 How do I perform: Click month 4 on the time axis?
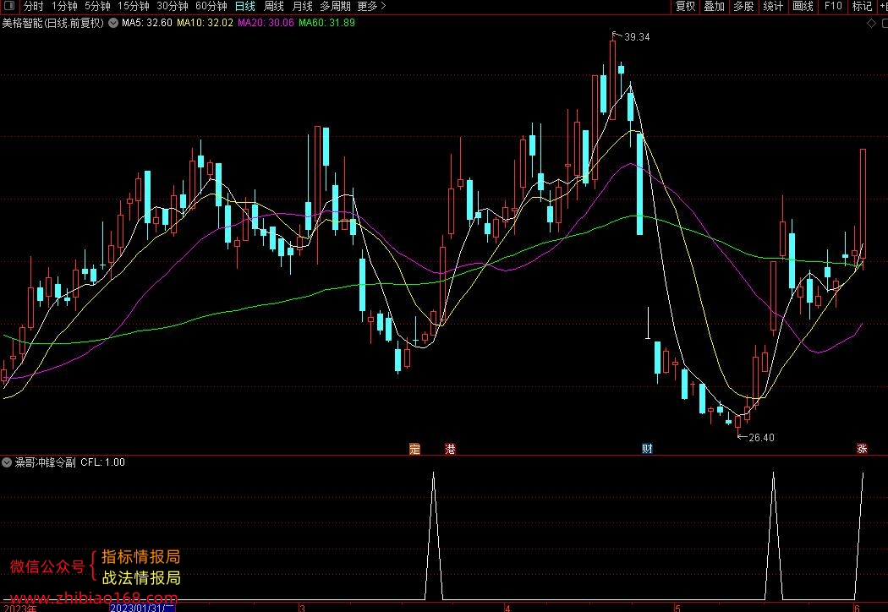point(507,608)
